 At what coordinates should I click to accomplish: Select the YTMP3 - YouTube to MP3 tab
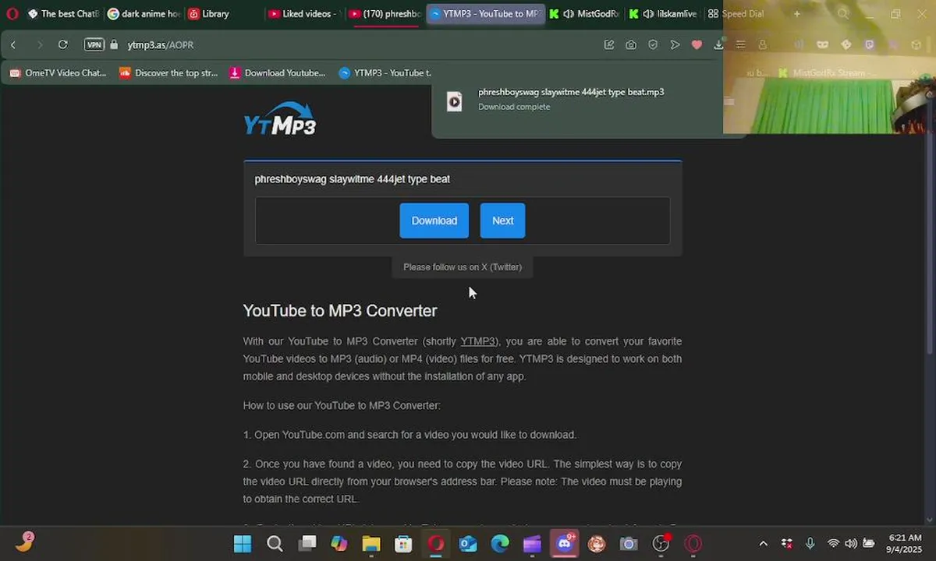[x=485, y=14]
